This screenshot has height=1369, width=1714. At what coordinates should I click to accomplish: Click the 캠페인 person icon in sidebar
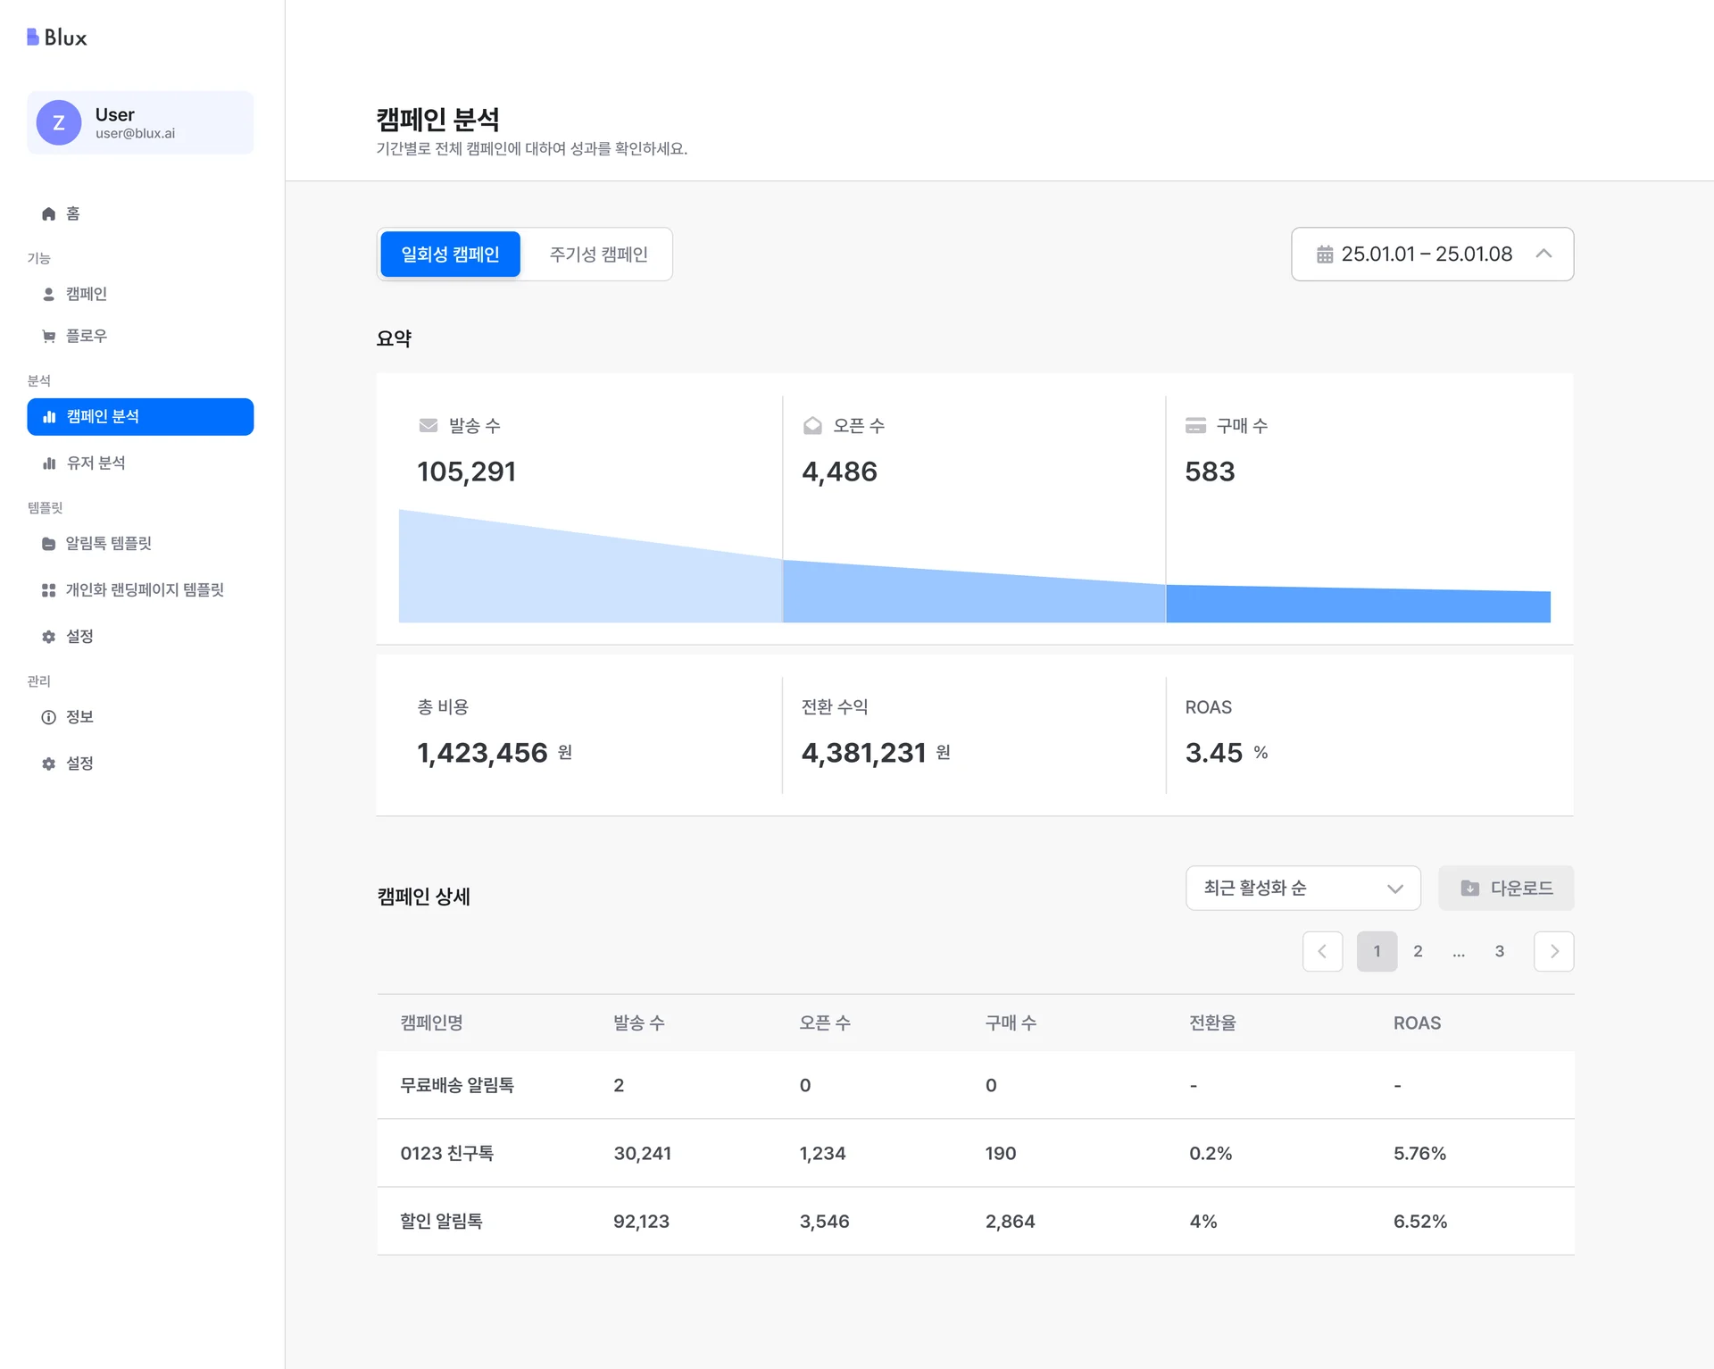(x=47, y=293)
